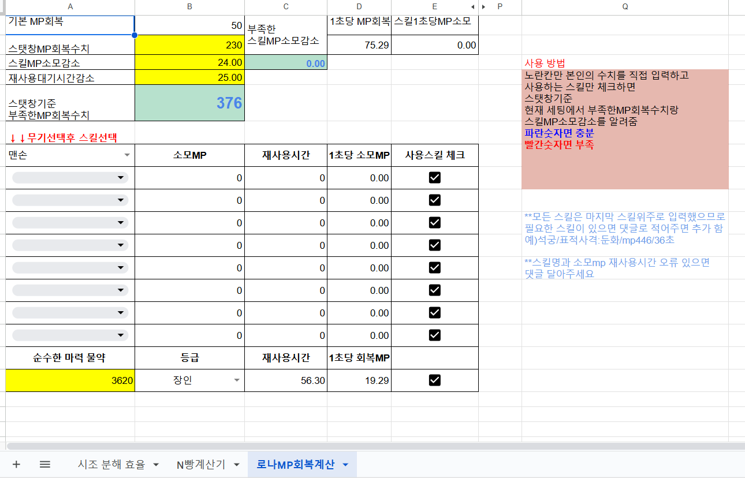745x478 pixels.
Task: Select column P header
Action: 500,6
